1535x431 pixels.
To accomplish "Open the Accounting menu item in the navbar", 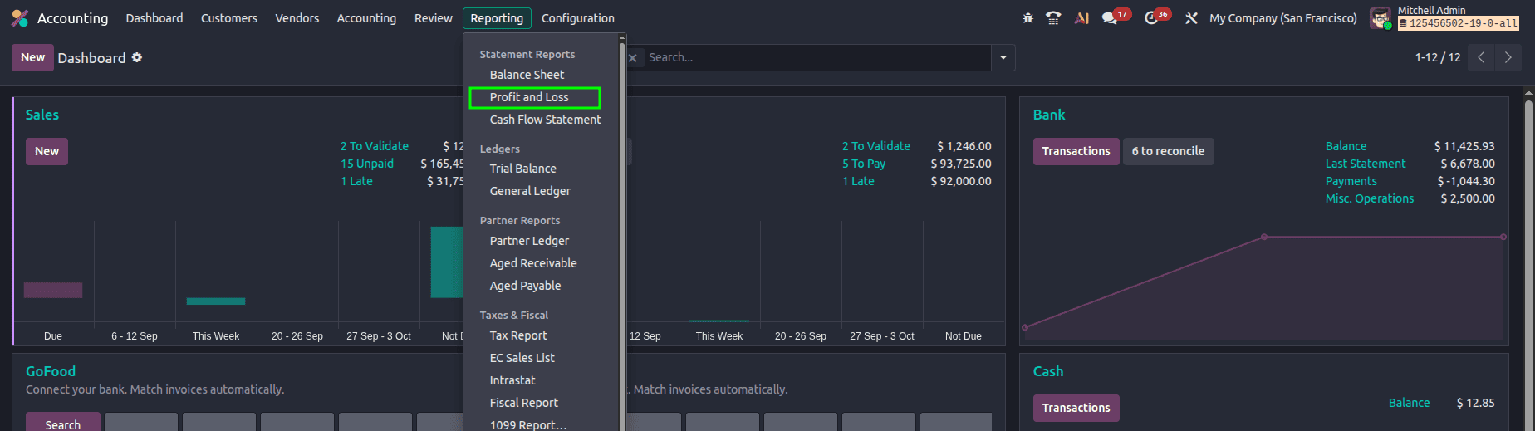I will [366, 18].
